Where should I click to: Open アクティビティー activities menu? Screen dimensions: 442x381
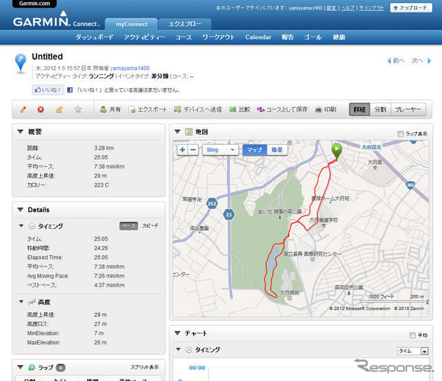144,37
